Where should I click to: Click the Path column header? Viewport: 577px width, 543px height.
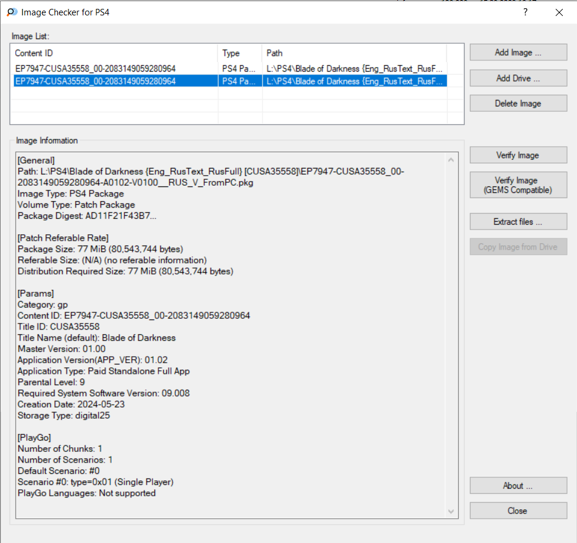(x=354, y=53)
